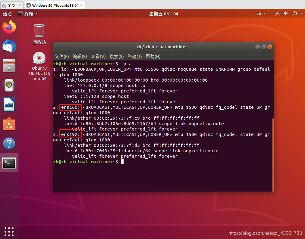Open the Help question mark icon
305x239 pixels.
coord(9,144)
